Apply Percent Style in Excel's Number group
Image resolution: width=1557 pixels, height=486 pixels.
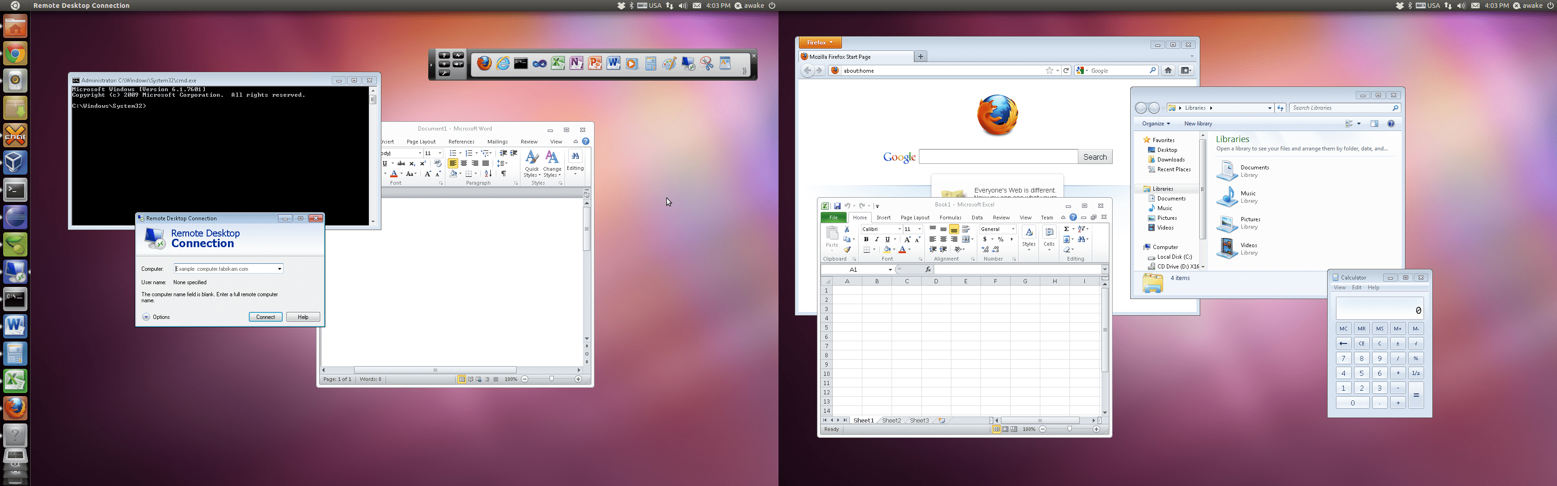point(1001,240)
